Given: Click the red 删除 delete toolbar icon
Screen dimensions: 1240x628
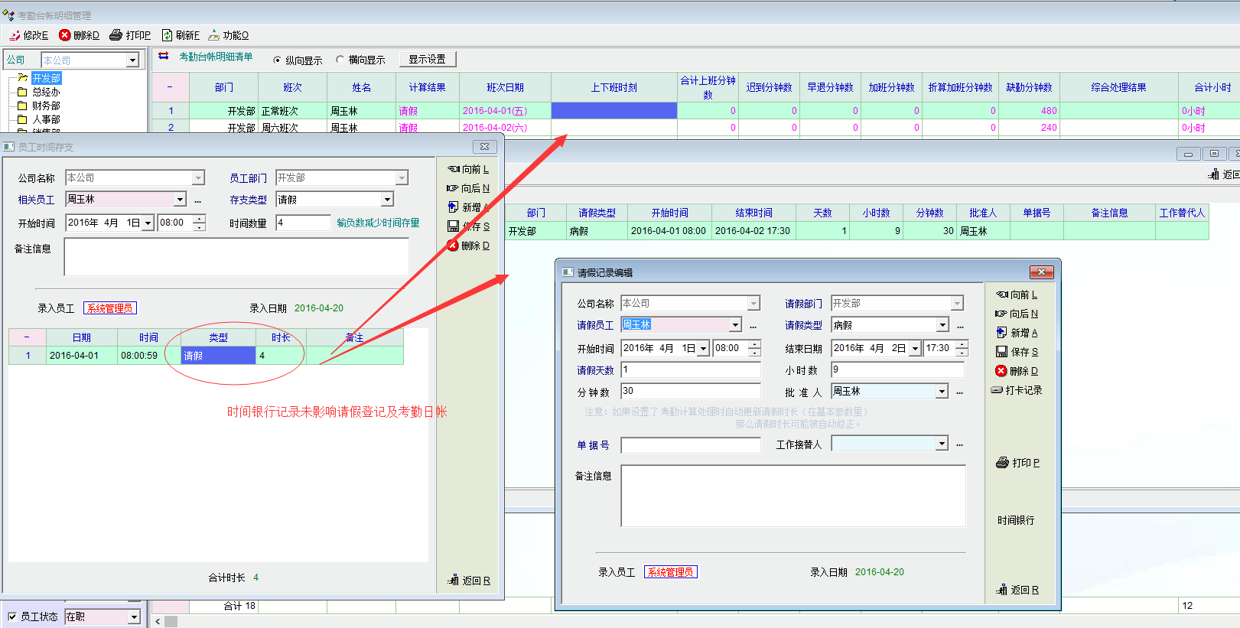Looking at the screenshot, I should 65,35.
